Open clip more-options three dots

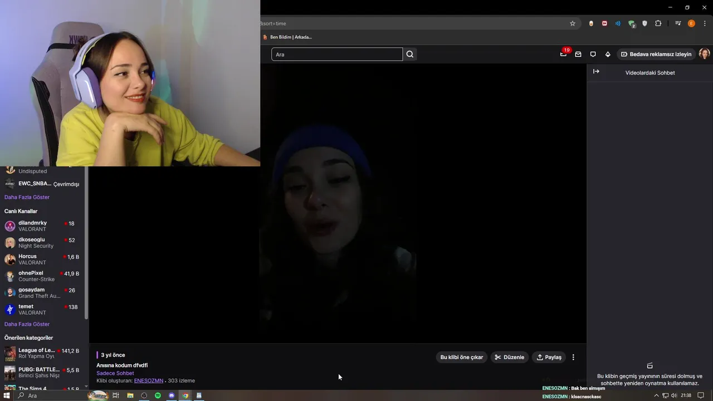pyautogui.click(x=573, y=357)
